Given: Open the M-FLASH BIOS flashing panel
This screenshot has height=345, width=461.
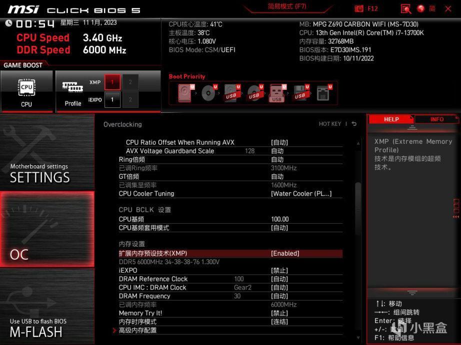Looking at the screenshot, I should click(x=47, y=307).
